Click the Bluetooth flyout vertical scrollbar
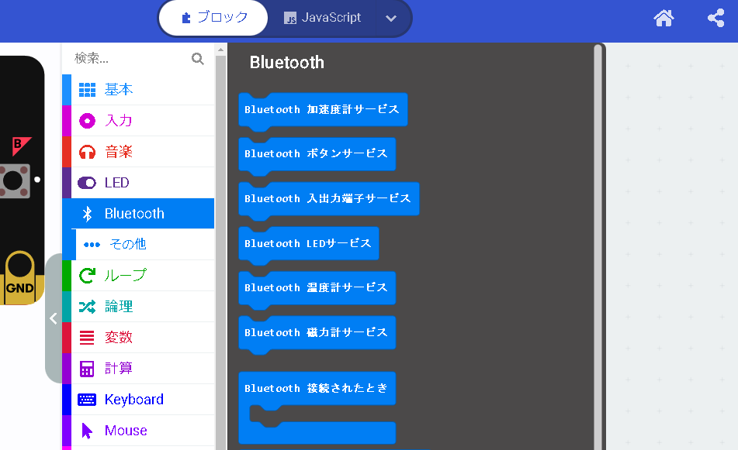Image resolution: width=738 pixels, height=450 pixels. point(598,246)
